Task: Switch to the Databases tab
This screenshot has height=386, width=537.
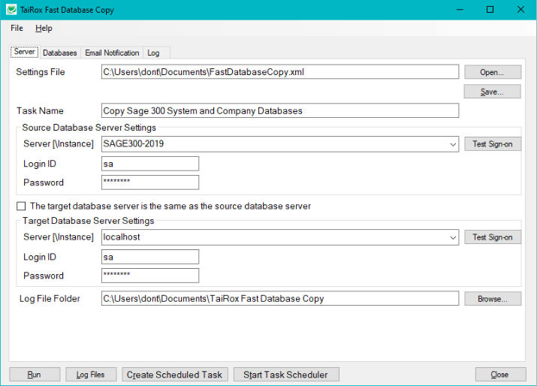Action: point(60,53)
